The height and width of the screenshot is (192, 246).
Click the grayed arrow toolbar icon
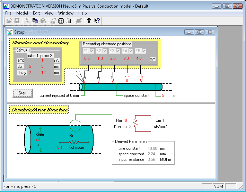(79, 21)
